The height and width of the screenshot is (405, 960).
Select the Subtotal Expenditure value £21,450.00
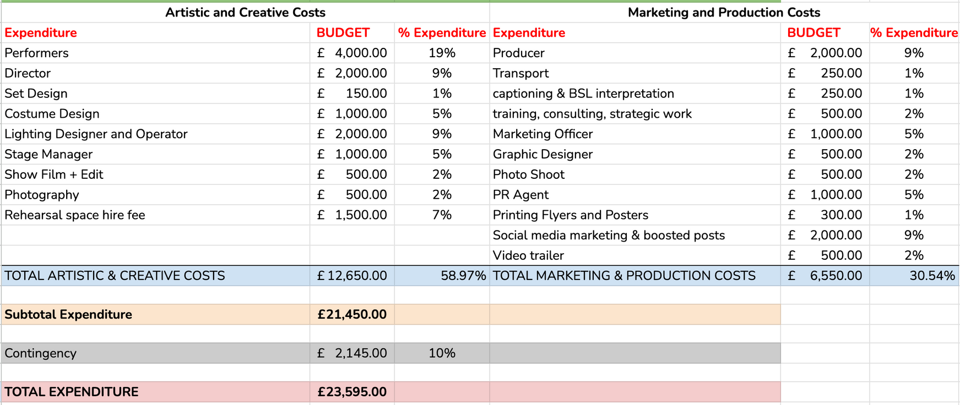[x=352, y=315]
